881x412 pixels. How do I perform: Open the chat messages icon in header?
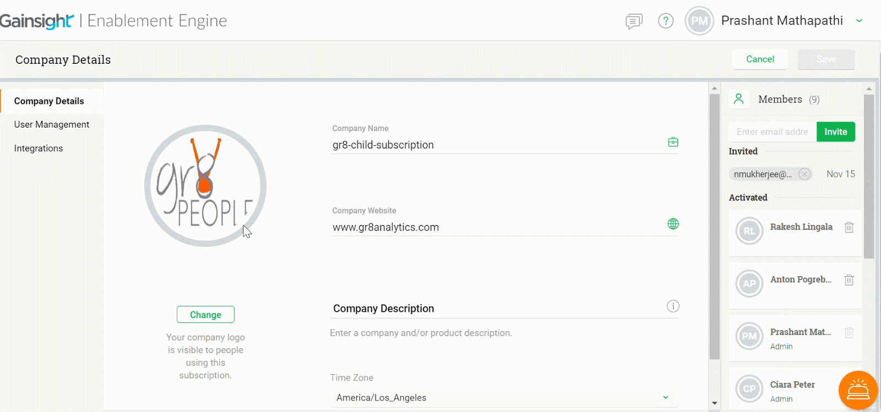click(634, 21)
